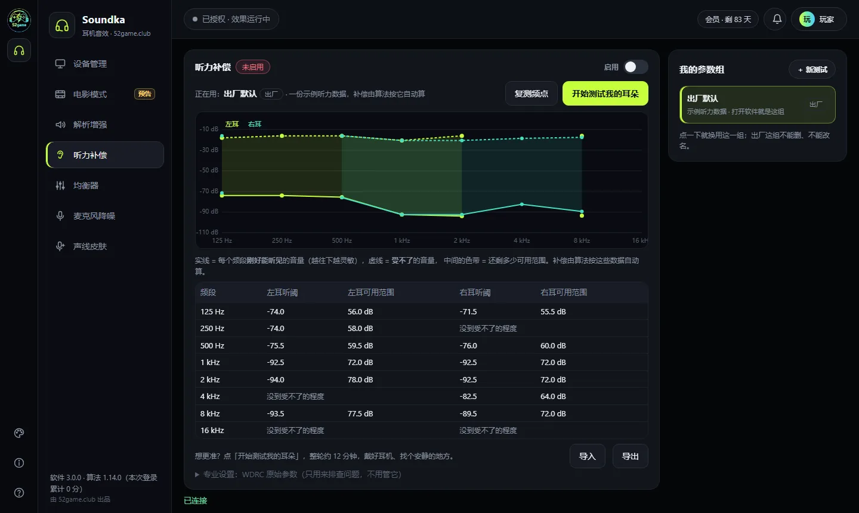Click the 未启用 status badge
The image size is (859, 513).
[253, 67]
